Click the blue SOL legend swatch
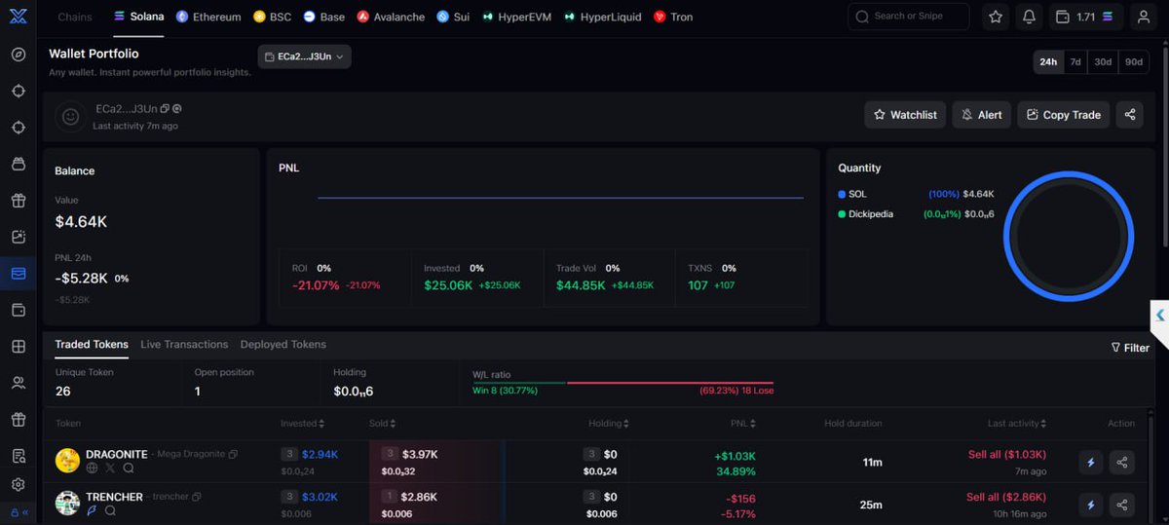This screenshot has width=1169, height=525. 842,194
